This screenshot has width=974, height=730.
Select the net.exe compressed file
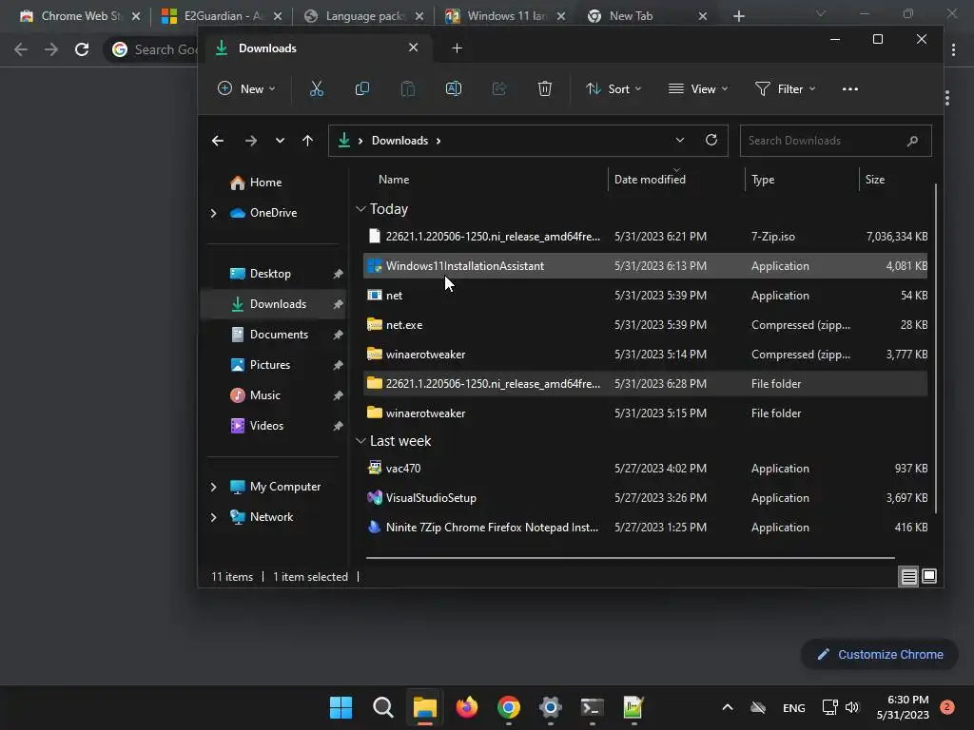point(646,325)
